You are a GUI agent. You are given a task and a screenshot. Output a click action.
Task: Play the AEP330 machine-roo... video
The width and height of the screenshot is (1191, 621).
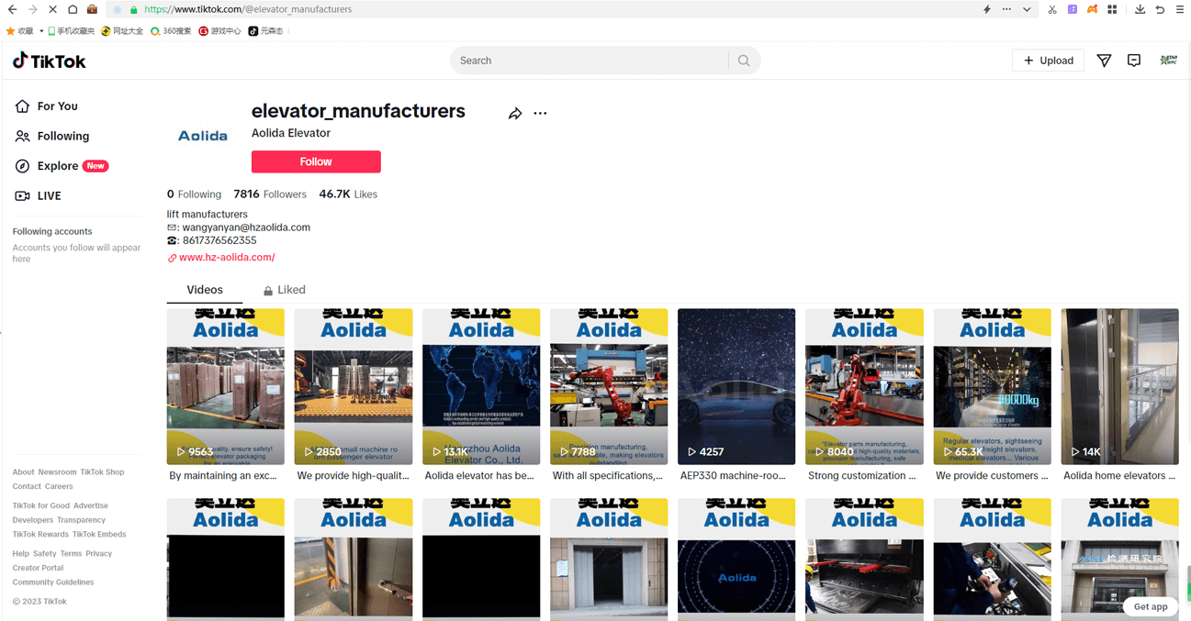coord(736,386)
